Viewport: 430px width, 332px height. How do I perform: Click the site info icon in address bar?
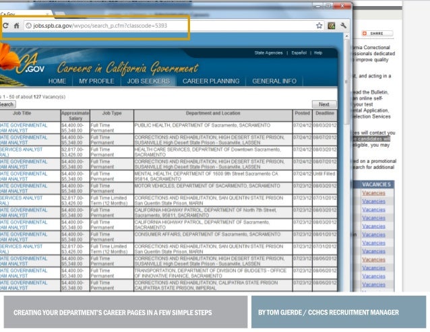click(x=28, y=26)
